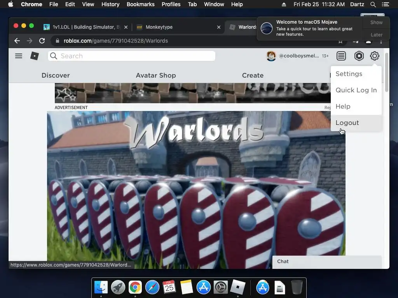This screenshot has height=298, width=398.
Task: Click Logout in the dropdown menu
Action: click(356, 123)
